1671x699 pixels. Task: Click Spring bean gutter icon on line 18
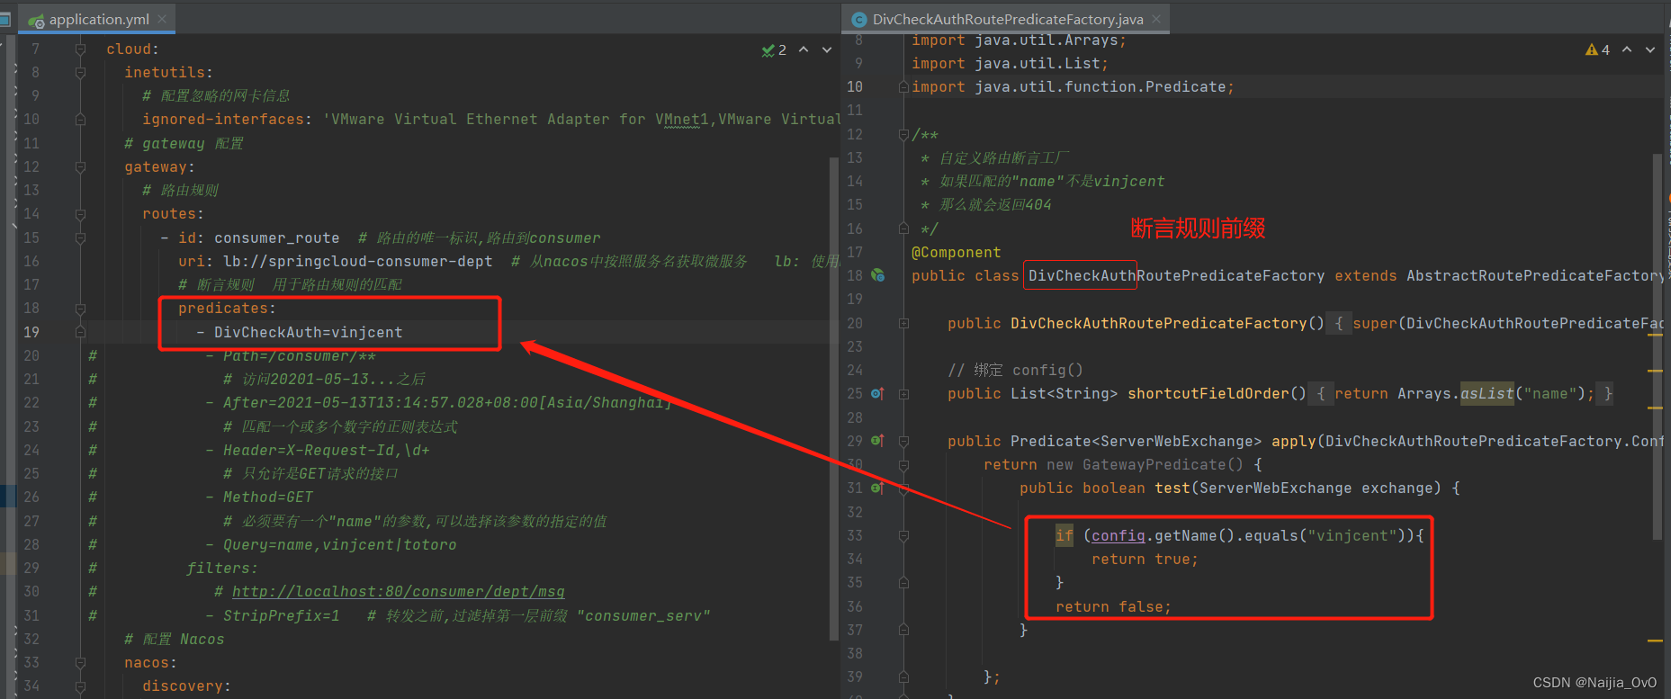click(x=877, y=275)
